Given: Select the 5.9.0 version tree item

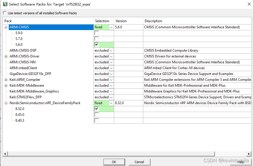Looking at the screenshot, I should (x=19, y=33).
